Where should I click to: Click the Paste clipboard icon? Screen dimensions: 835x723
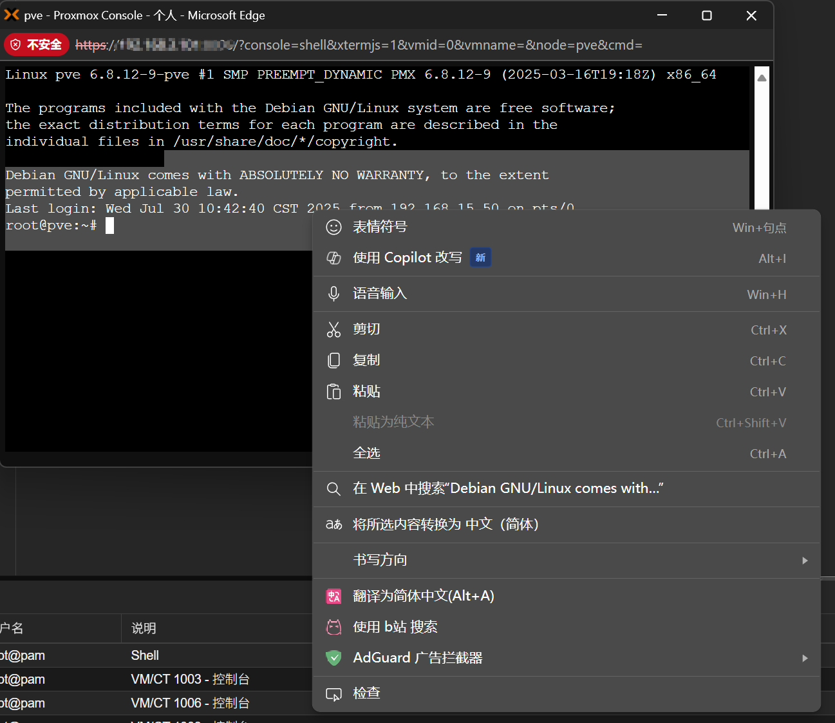[333, 391]
